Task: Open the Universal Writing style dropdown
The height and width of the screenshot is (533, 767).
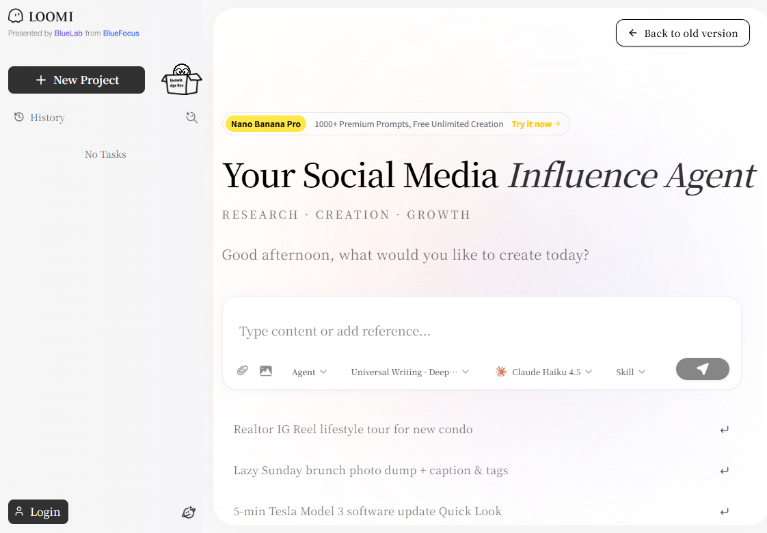Action: [x=409, y=372]
